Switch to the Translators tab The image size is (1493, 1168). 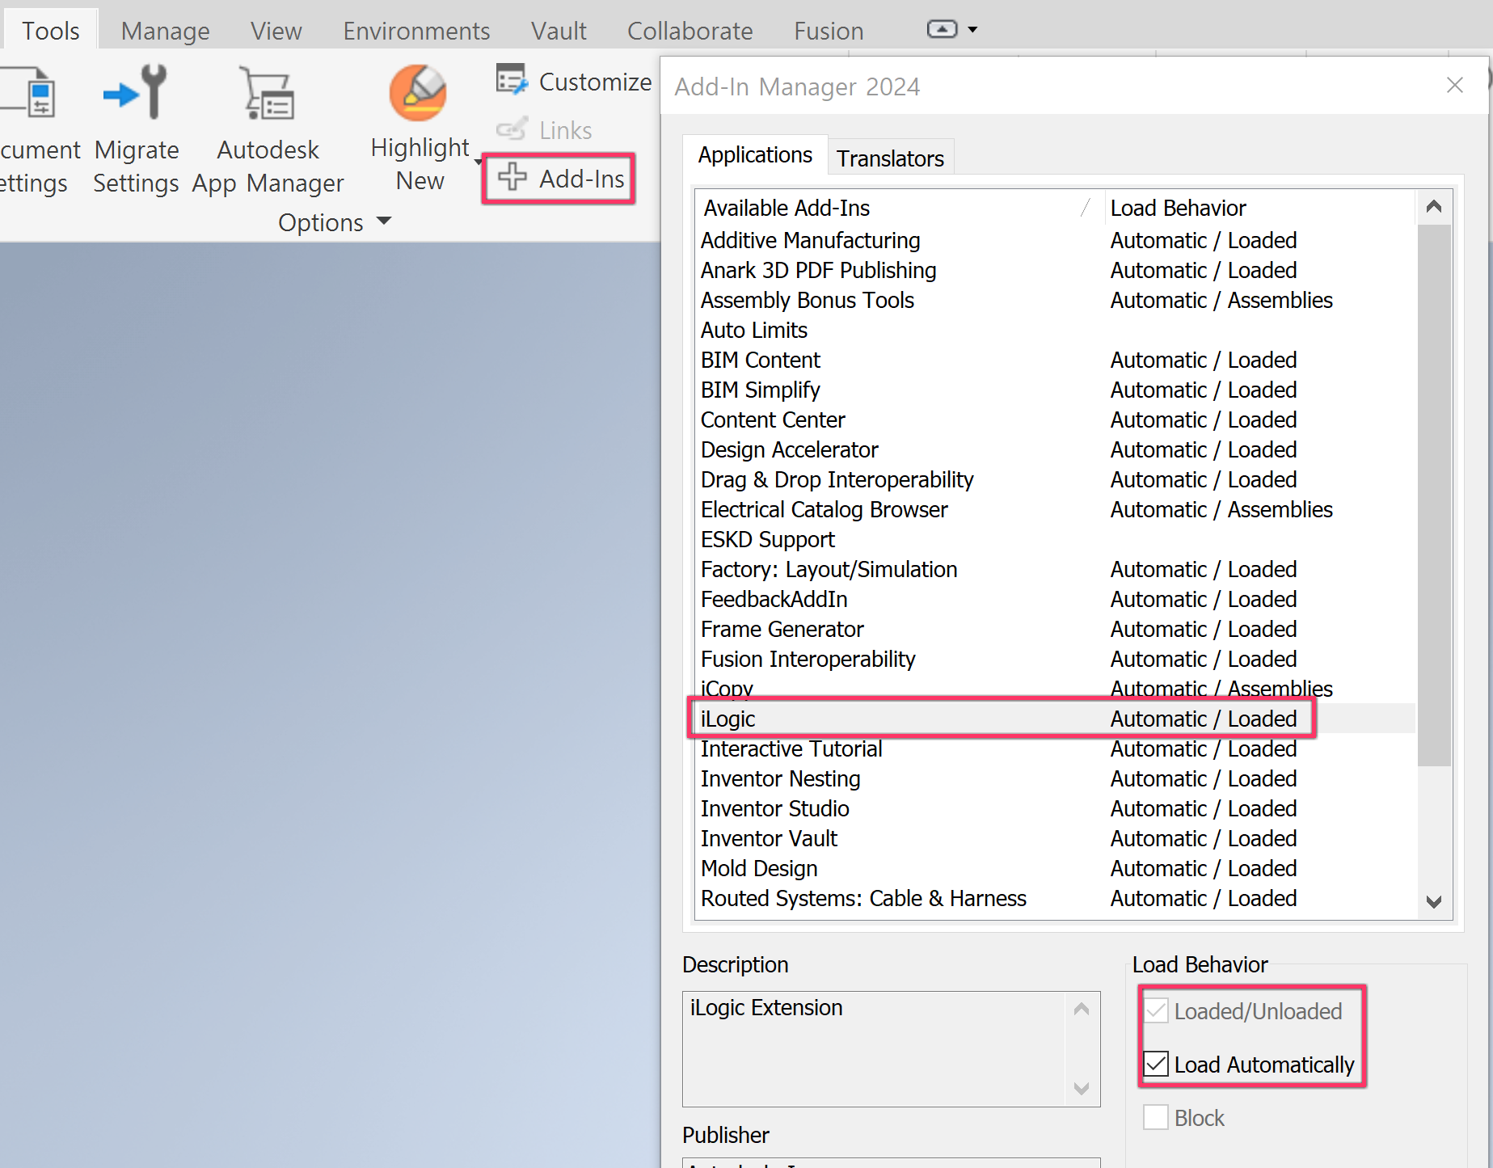pos(890,157)
